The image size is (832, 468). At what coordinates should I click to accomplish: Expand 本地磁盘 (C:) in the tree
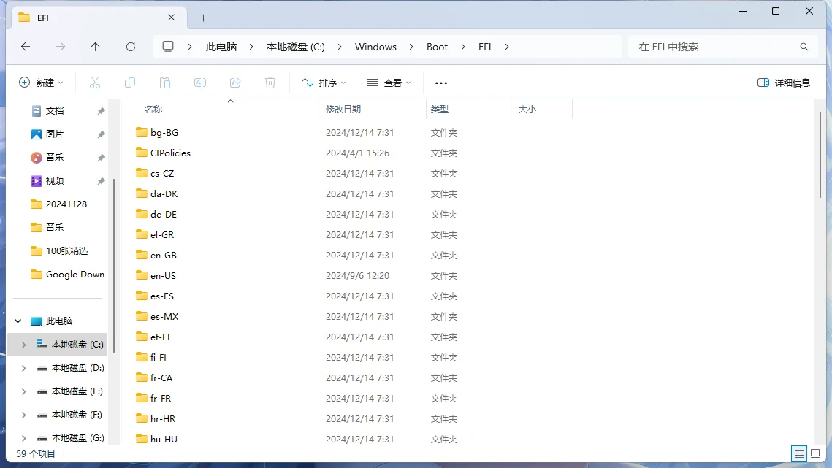(x=24, y=345)
